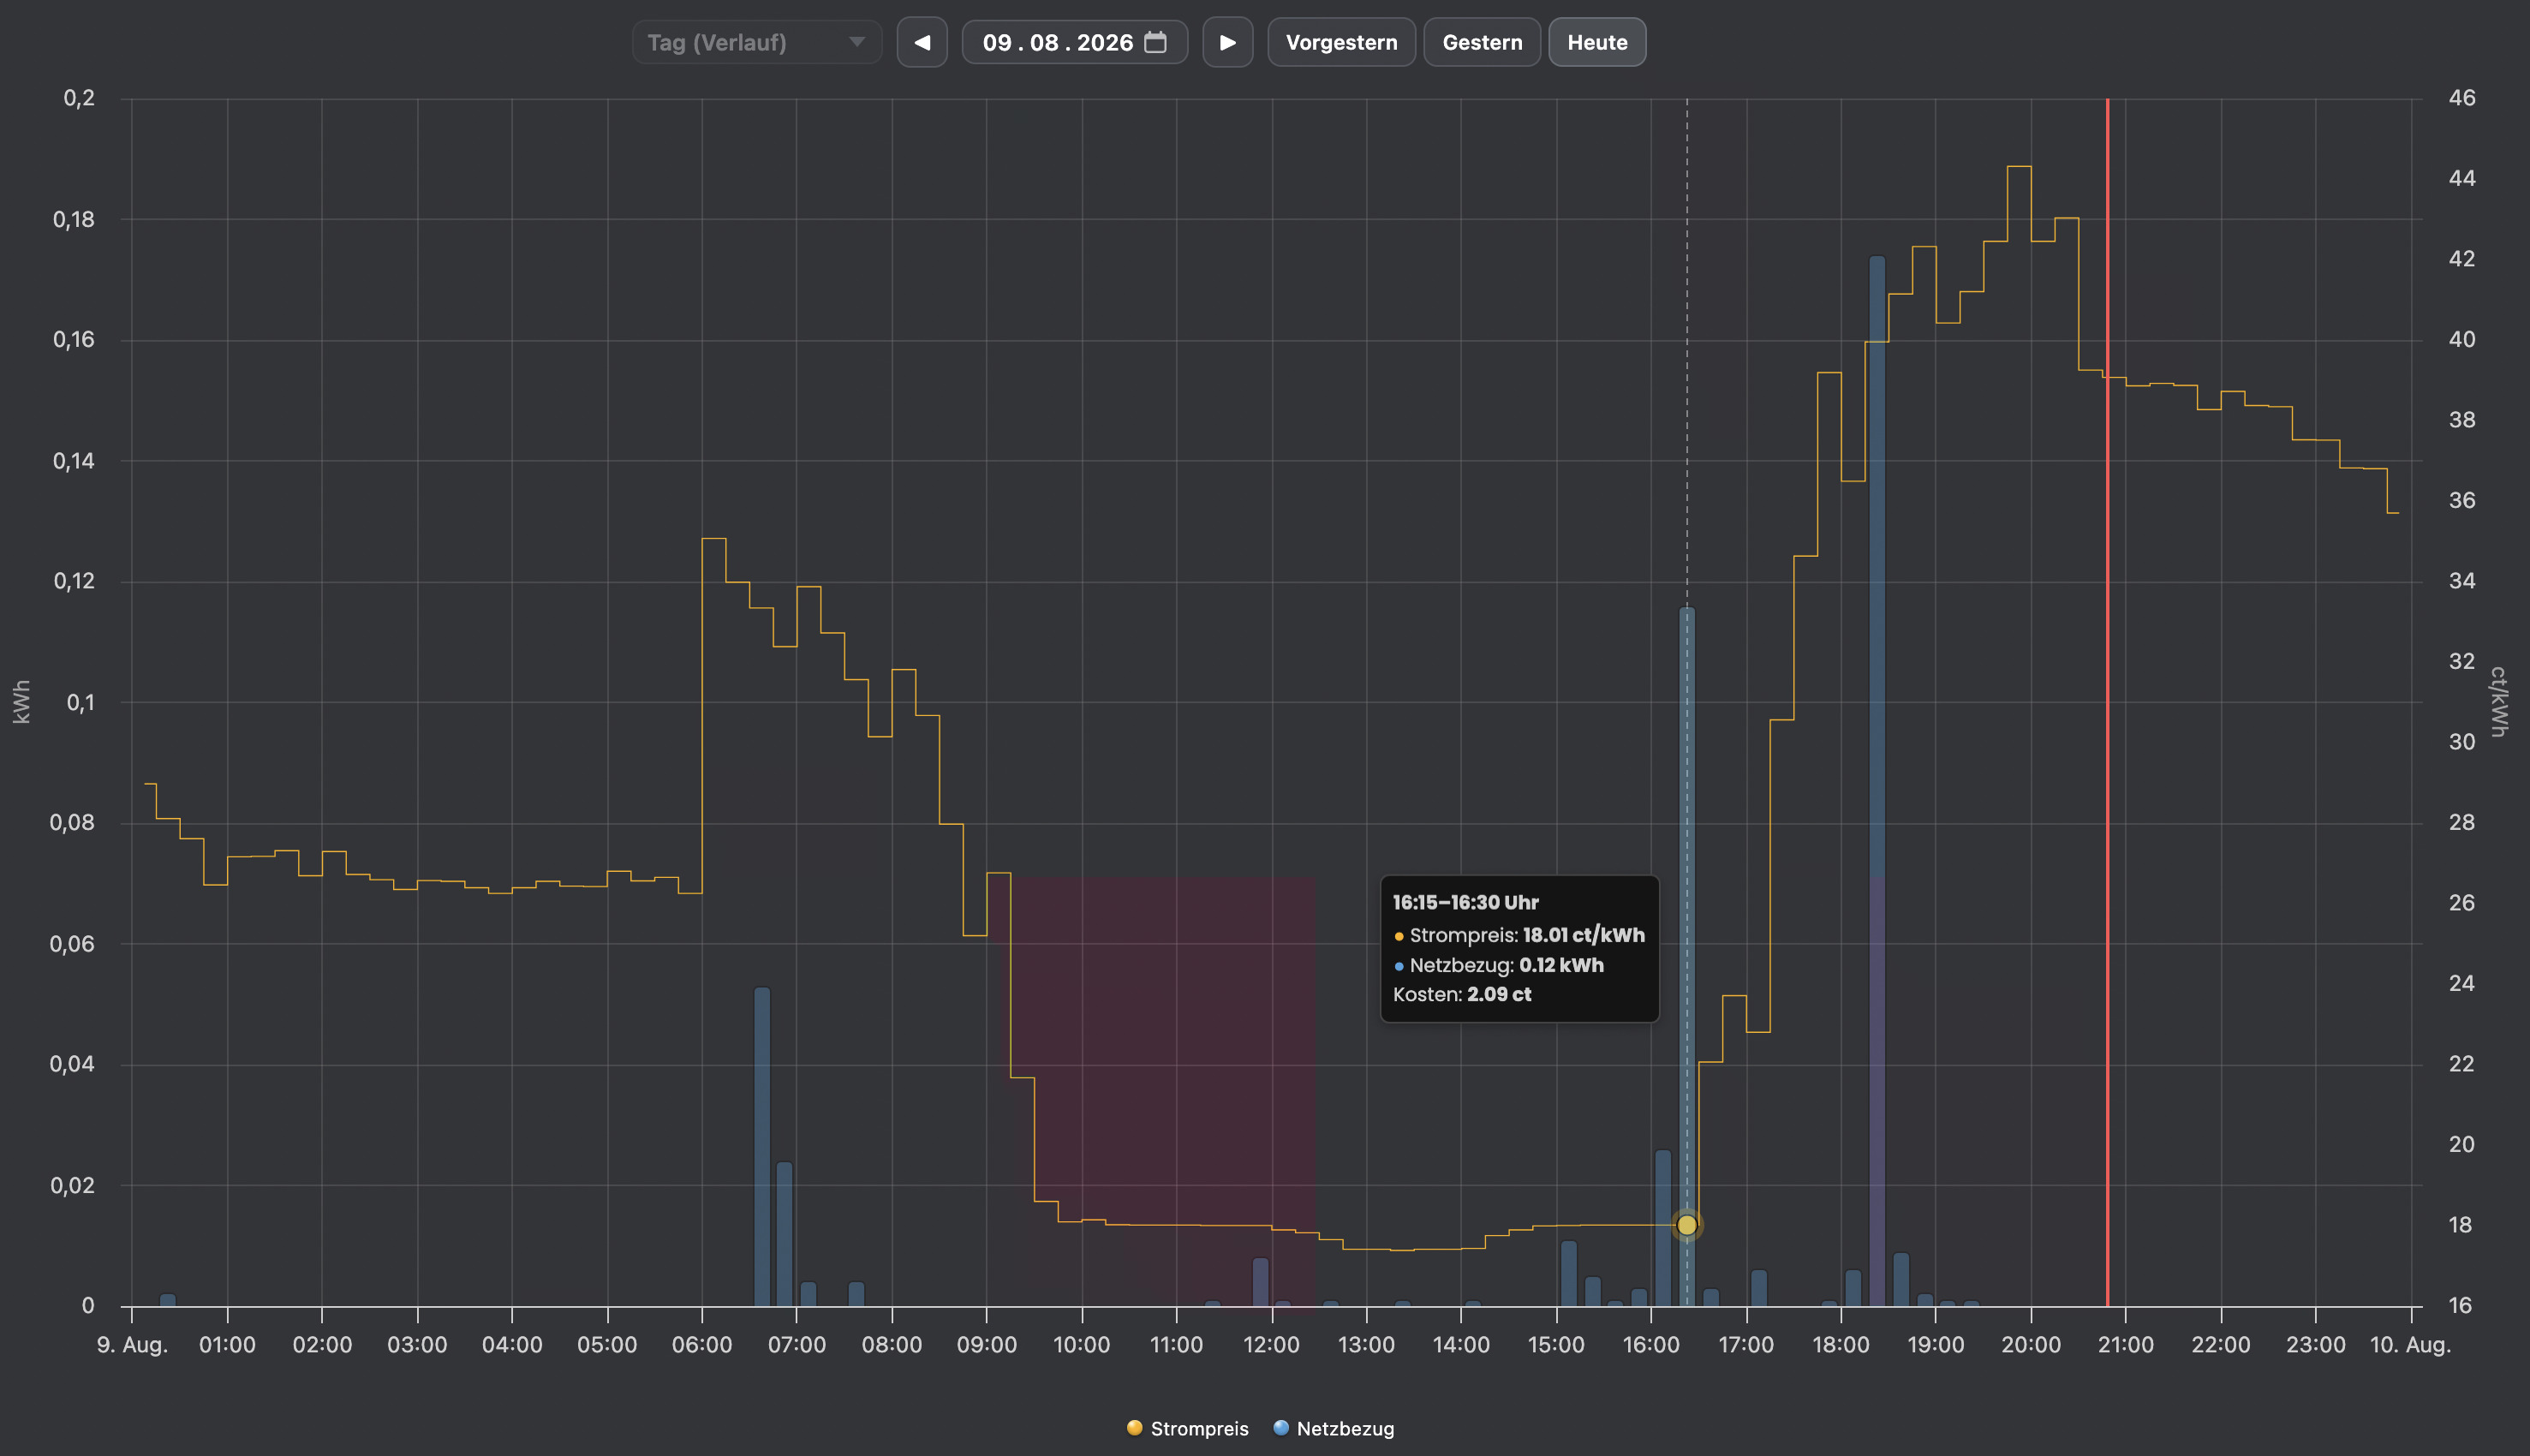The width and height of the screenshot is (2530, 1456).
Task: Click the Netzbezug bar at 06:30
Action: [x=762, y=1146]
